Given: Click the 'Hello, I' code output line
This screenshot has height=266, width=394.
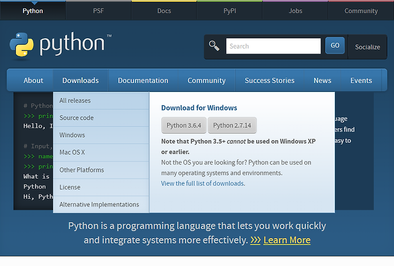Looking at the screenshot, I should coord(38,126).
